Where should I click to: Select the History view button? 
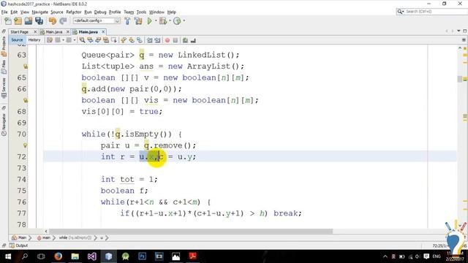[x=34, y=40]
